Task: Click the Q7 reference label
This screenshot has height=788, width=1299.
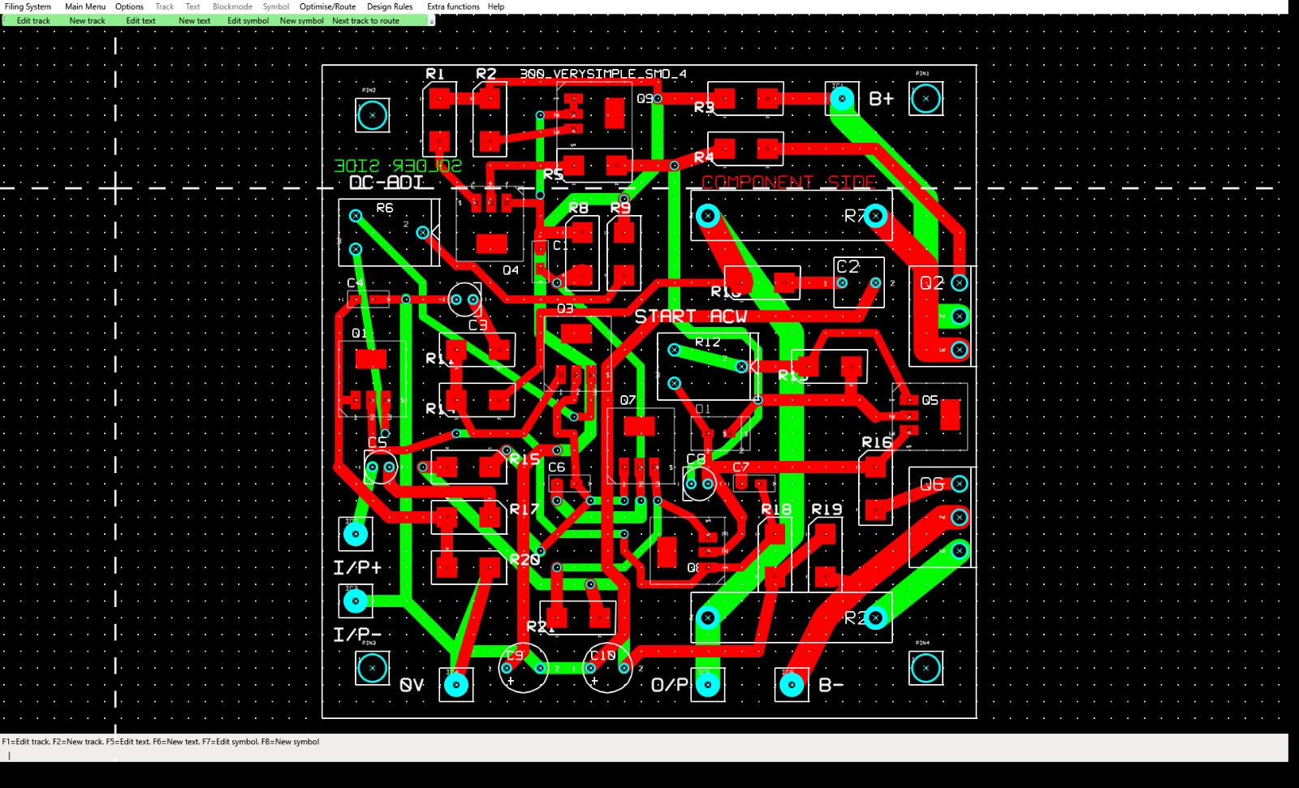Action: coord(628,400)
